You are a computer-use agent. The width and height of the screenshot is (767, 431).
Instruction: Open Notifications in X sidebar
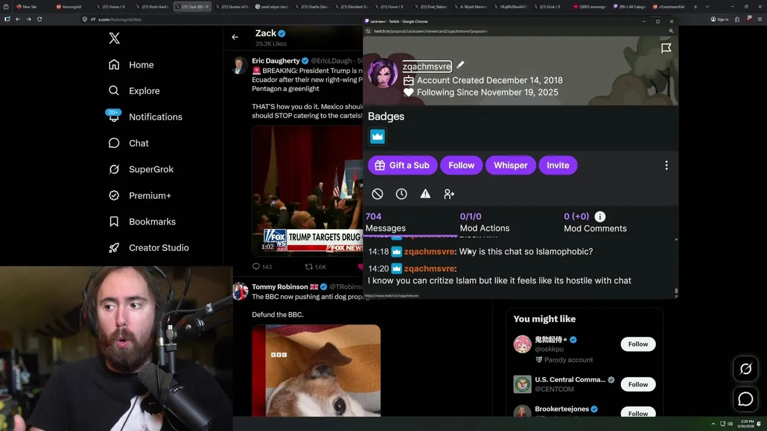point(145,117)
